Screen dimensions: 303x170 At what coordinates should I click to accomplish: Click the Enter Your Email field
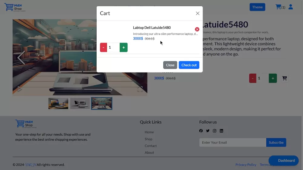[x=233, y=143]
